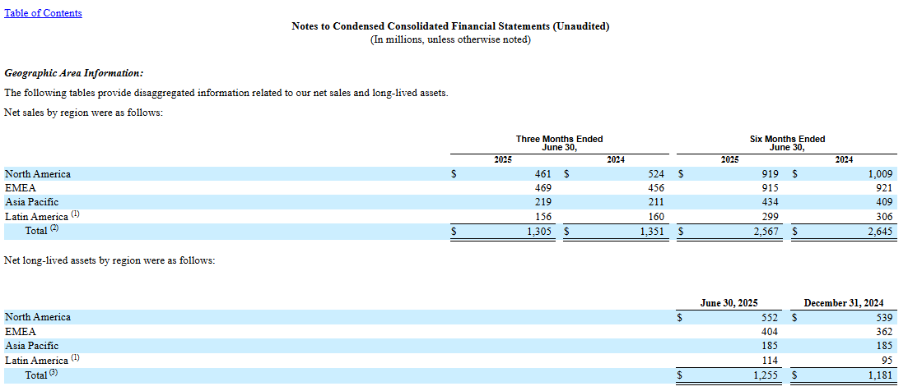Click the "Net sales by region" intro sentence

click(83, 113)
